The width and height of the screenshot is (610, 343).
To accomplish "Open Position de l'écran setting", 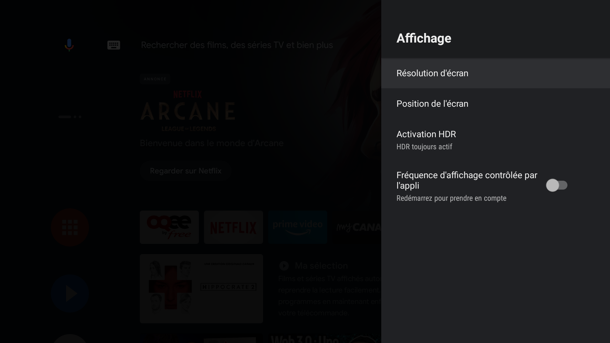I will 496,104.
